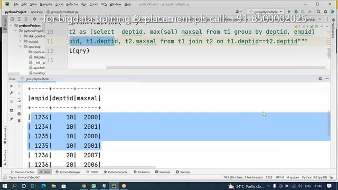Run groupBymultiple from top toolbar
Image resolution: width=338 pixels, height=190 pixels.
tap(289, 12)
